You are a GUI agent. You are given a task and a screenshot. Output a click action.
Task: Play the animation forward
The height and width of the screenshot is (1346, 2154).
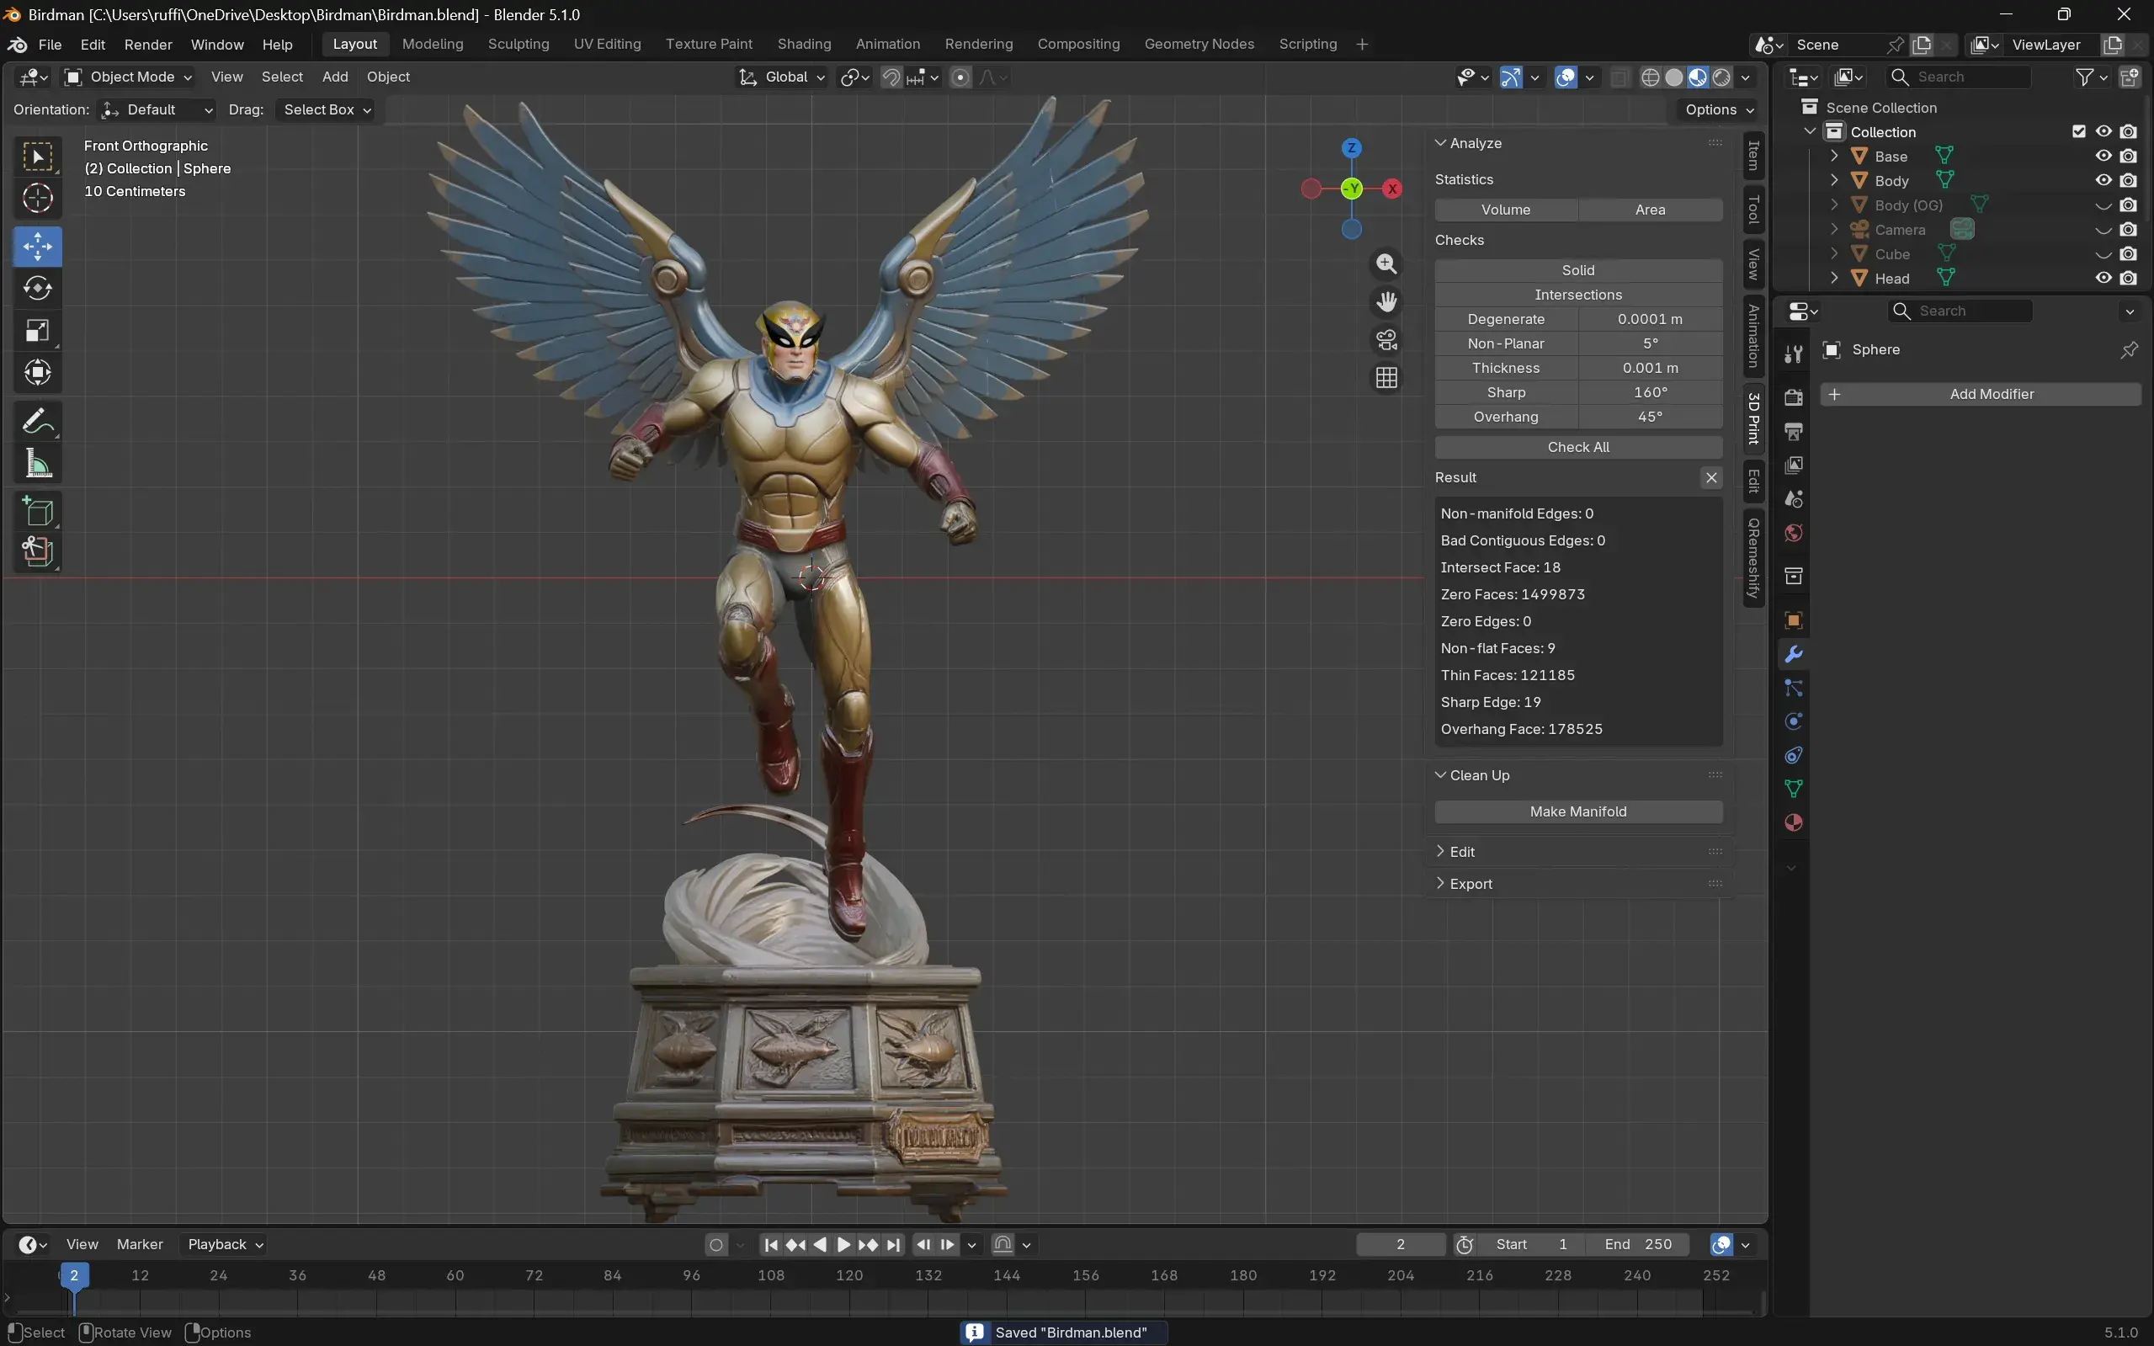(x=843, y=1244)
